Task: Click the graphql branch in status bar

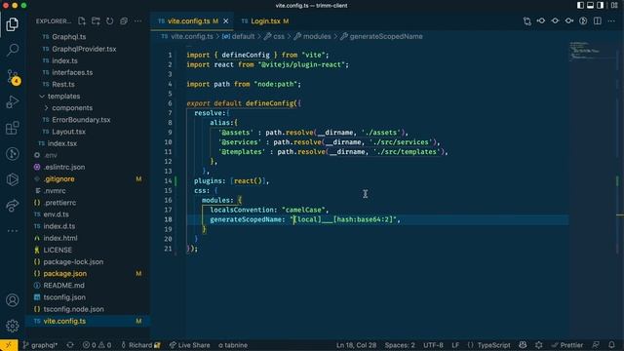Action: [40, 345]
